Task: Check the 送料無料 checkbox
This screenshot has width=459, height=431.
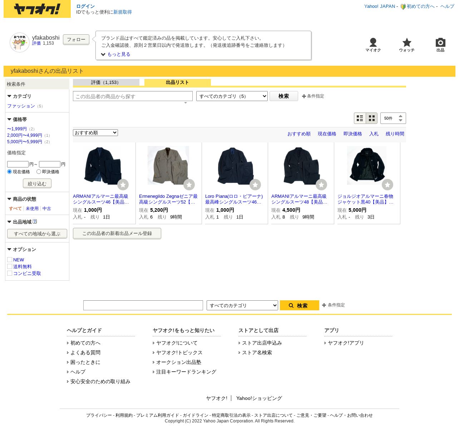Action: [10, 266]
